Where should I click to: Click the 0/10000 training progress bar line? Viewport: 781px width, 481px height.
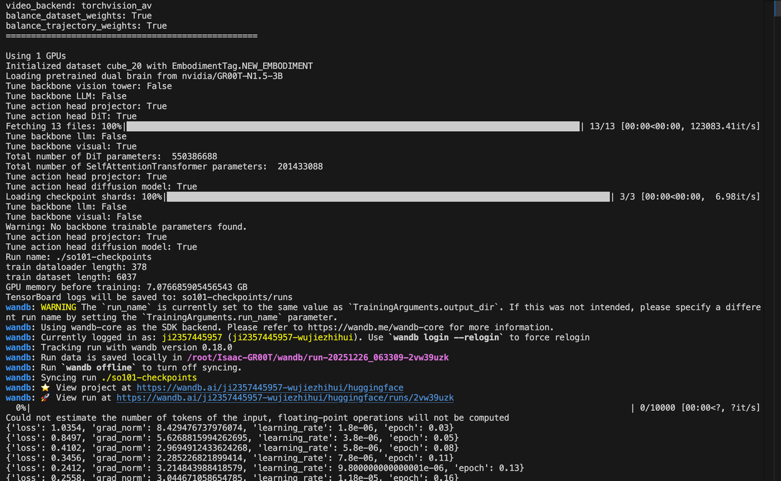click(383, 408)
